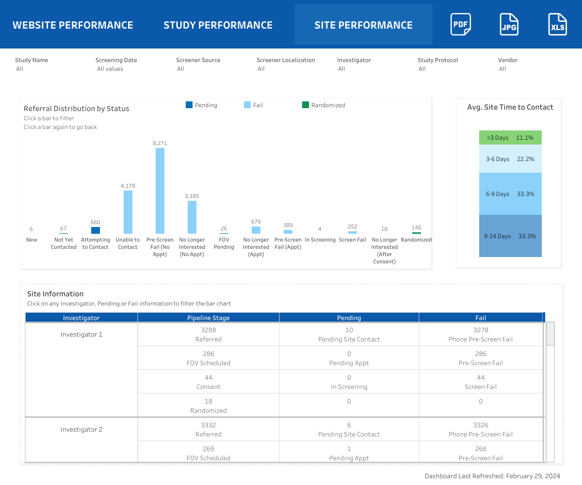Select the Site Performance tab
Screen dimensions: 582x485
[363, 25]
